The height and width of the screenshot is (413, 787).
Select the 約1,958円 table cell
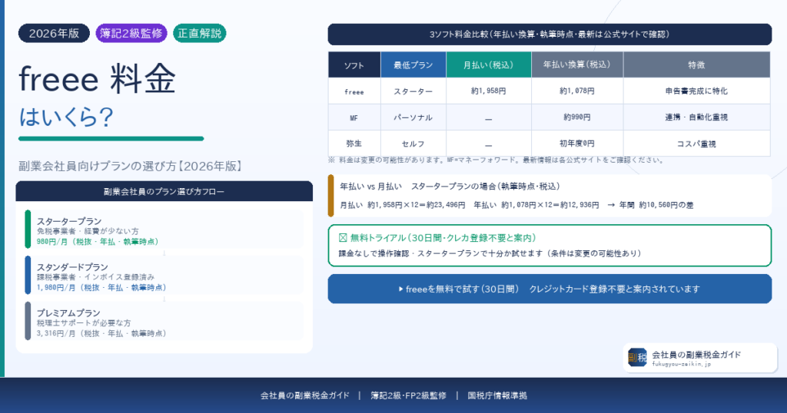488,91
